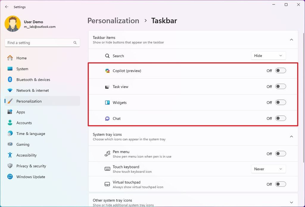Enable the Copilot (preview) toggle

coord(280,71)
